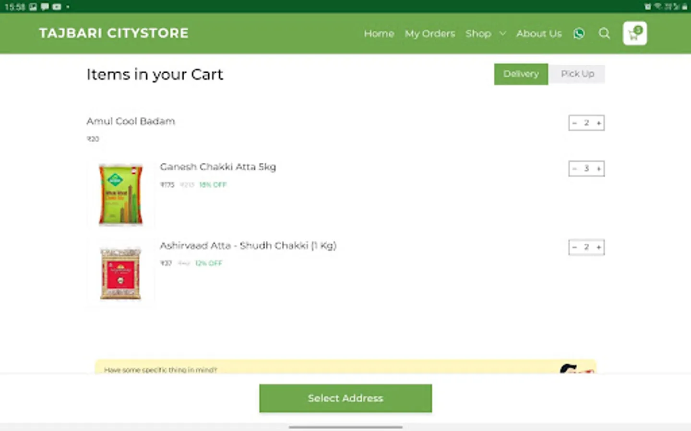Decrease Ashirvaad Atta quantity
This screenshot has height=431, width=691.
574,247
